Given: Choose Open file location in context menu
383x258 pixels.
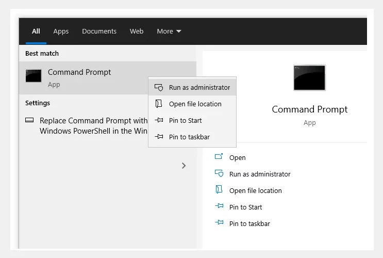Looking at the screenshot, I should tap(192, 104).
